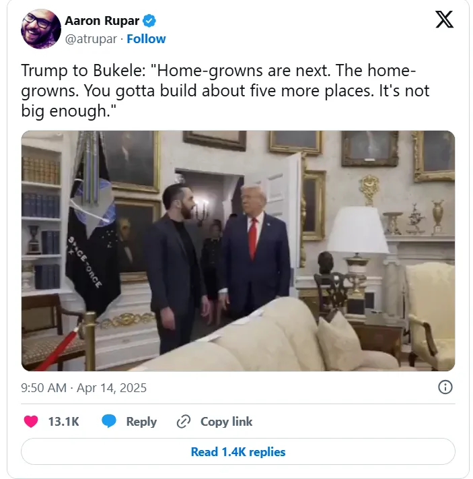The width and height of the screenshot is (473, 479).
Task: Click the Reply text label
Action: (x=141, y=422)
